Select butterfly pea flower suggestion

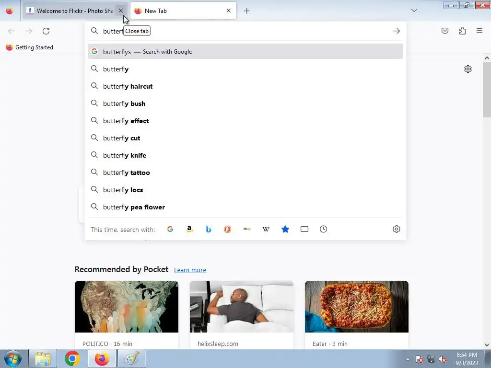[x=245, y=207]
